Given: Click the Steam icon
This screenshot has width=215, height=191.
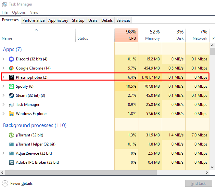Looking at the screenshot, I should pos(11,96).
